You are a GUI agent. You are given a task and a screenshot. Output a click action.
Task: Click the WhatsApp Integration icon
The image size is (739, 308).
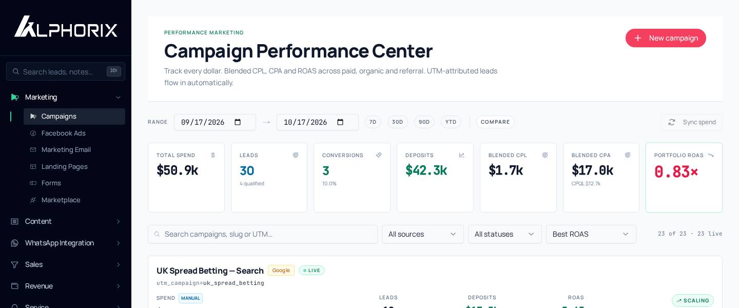point(15,243)
